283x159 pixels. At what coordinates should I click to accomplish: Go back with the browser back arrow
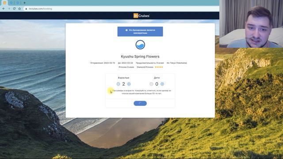(x=4, y=9)
